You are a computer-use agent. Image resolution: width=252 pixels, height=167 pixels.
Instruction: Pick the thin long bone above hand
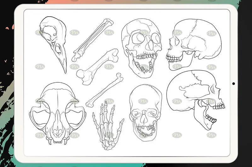105,90
